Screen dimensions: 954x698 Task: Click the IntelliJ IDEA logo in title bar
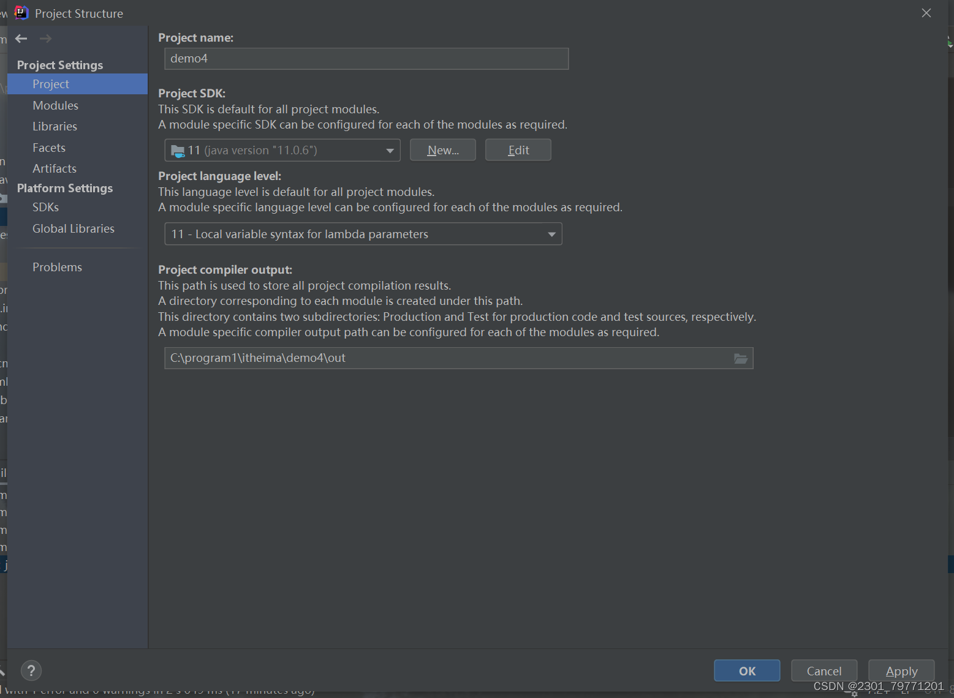coord(20,12)
